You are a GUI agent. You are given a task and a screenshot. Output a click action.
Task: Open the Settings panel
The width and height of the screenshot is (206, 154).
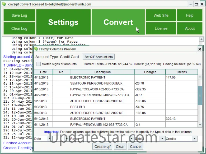(63, 22)
